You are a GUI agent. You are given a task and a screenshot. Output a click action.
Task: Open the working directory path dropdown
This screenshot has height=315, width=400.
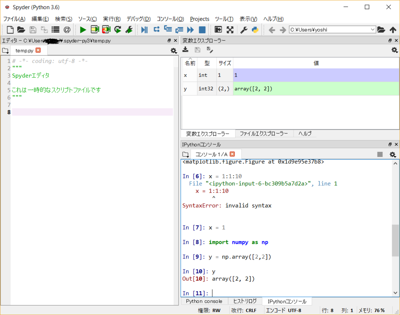[372, 30]
